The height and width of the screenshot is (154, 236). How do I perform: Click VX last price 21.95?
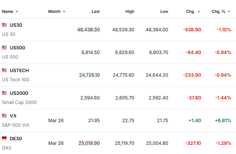click(x=94, y=120)
